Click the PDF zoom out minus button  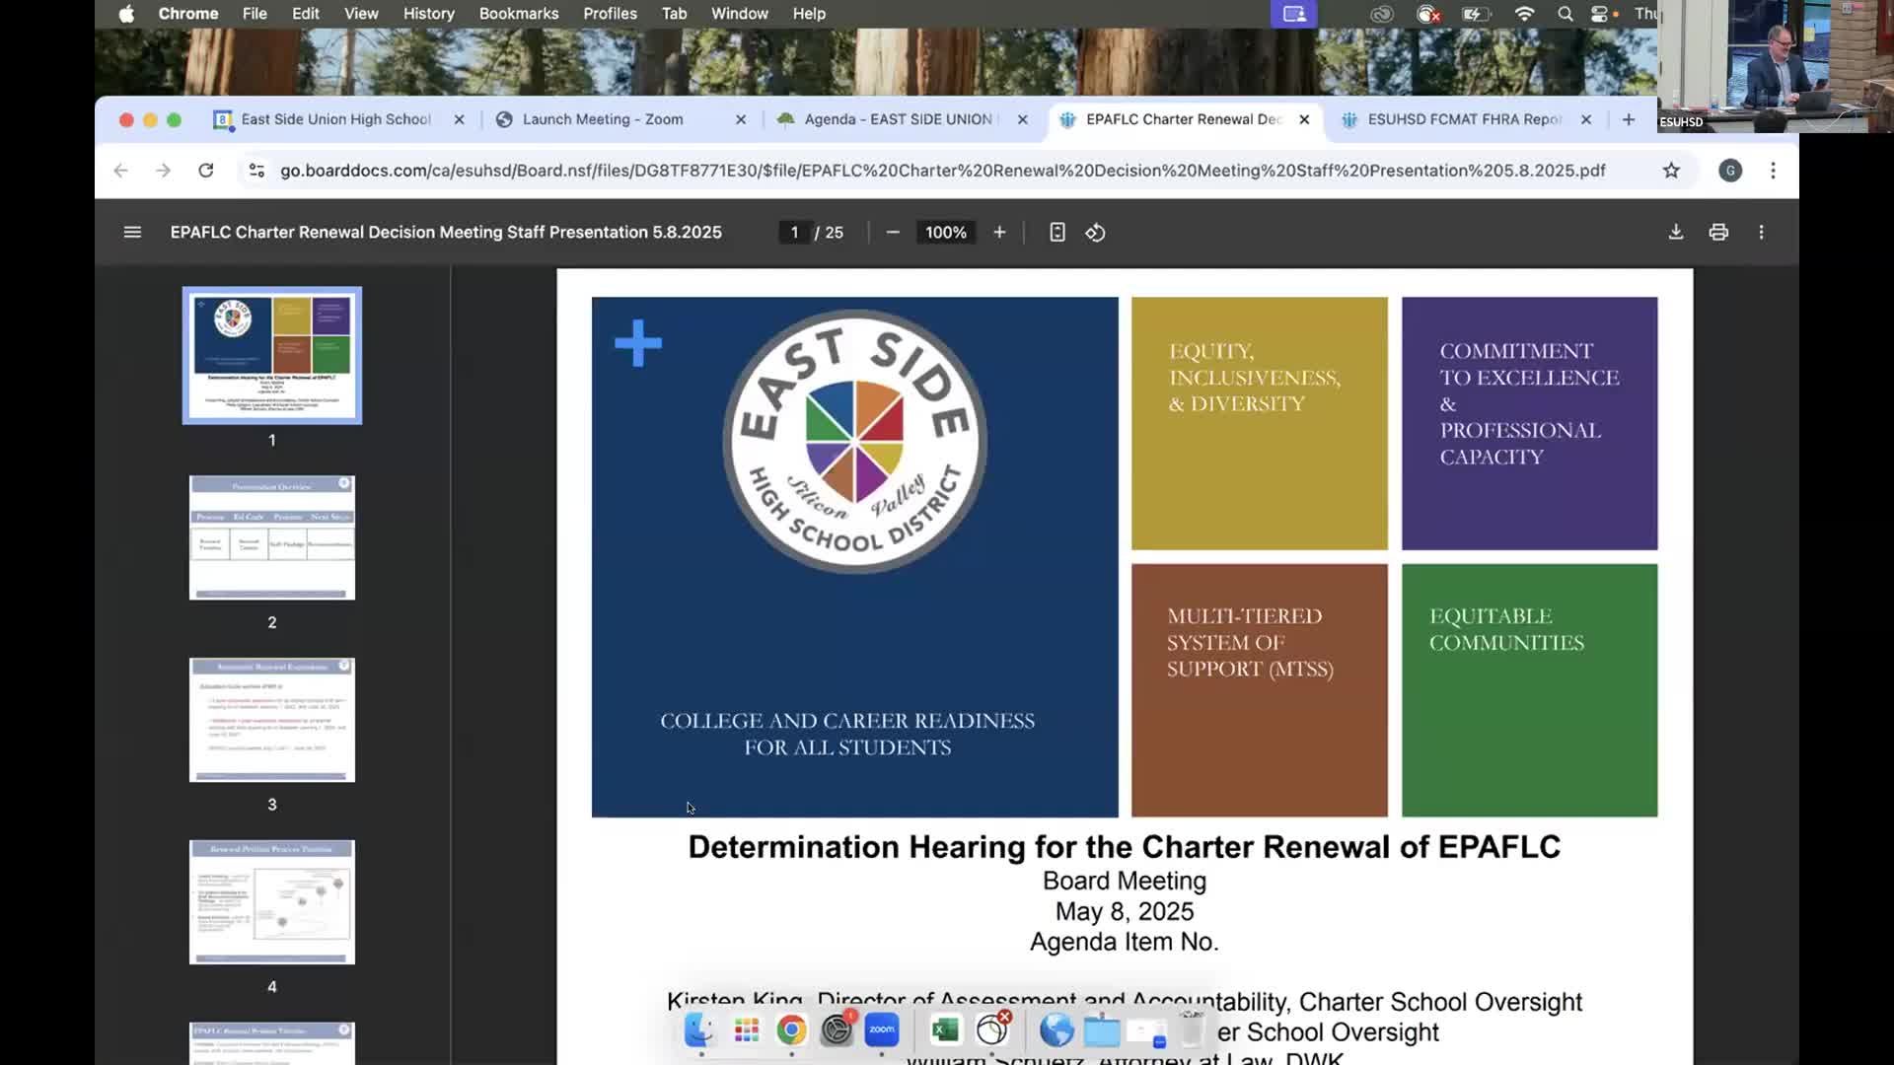coord(893,233)
